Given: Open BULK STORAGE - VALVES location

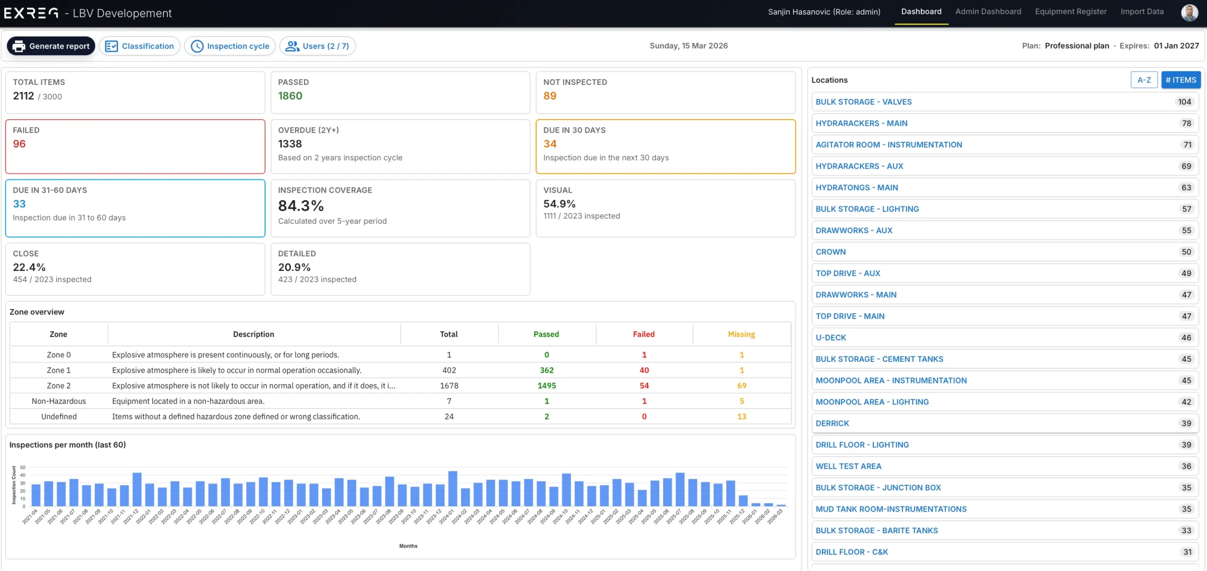Looking at the screenshot, I should [863, 102].
